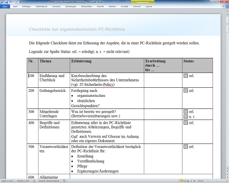Check the erl. box for Geltungsbereich

pyautogui.click(x=185, y=91)
